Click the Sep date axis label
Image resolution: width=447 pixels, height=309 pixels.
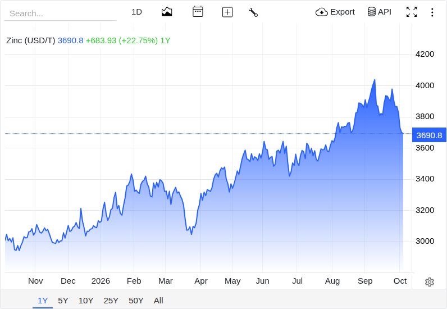tap(365, 281)
